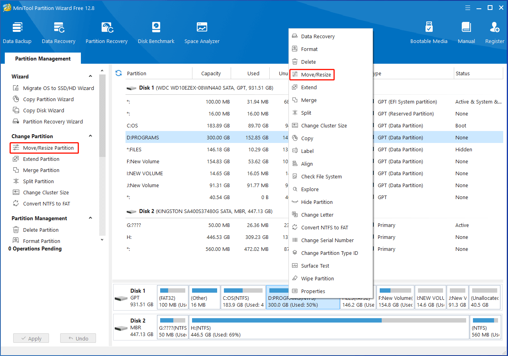The image size is (508, 356).
Task: Click the refresh icon beside Partition header
Action: [x=118, y=73]
